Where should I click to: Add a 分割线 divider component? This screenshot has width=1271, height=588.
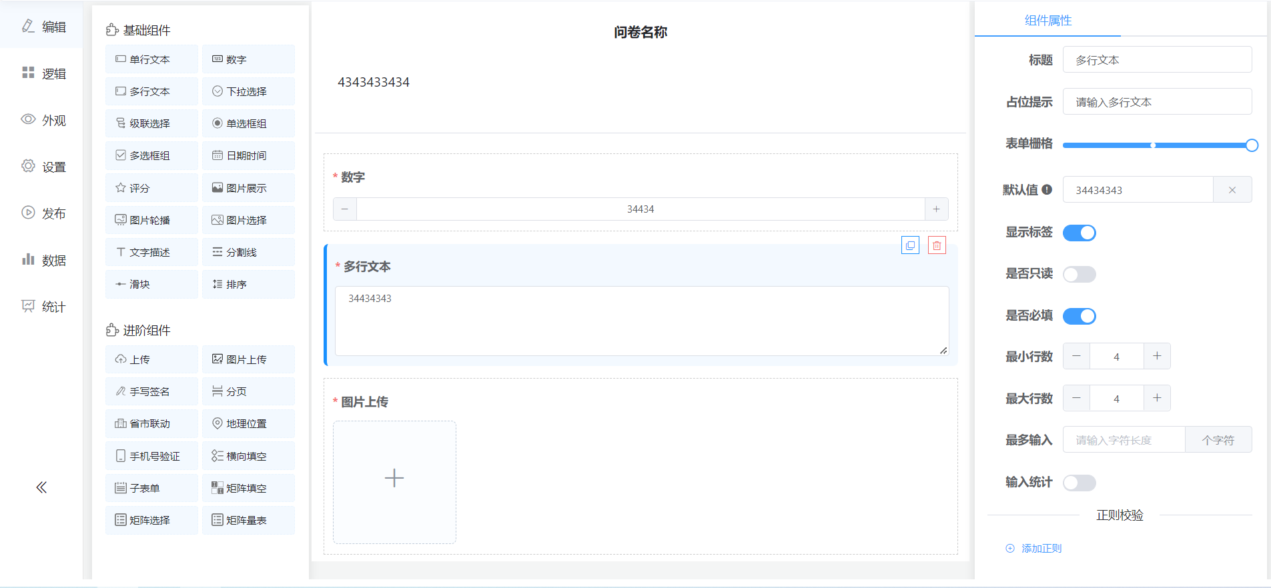pyautogui.click(x=248, y=252)
